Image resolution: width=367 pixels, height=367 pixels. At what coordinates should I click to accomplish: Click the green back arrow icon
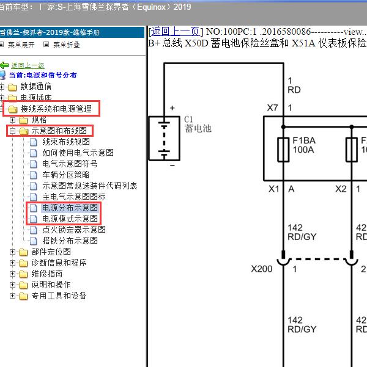(4, 65)
